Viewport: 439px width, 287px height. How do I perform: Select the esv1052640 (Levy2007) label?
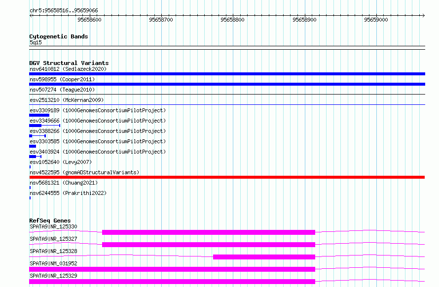[x=61, y=162]
